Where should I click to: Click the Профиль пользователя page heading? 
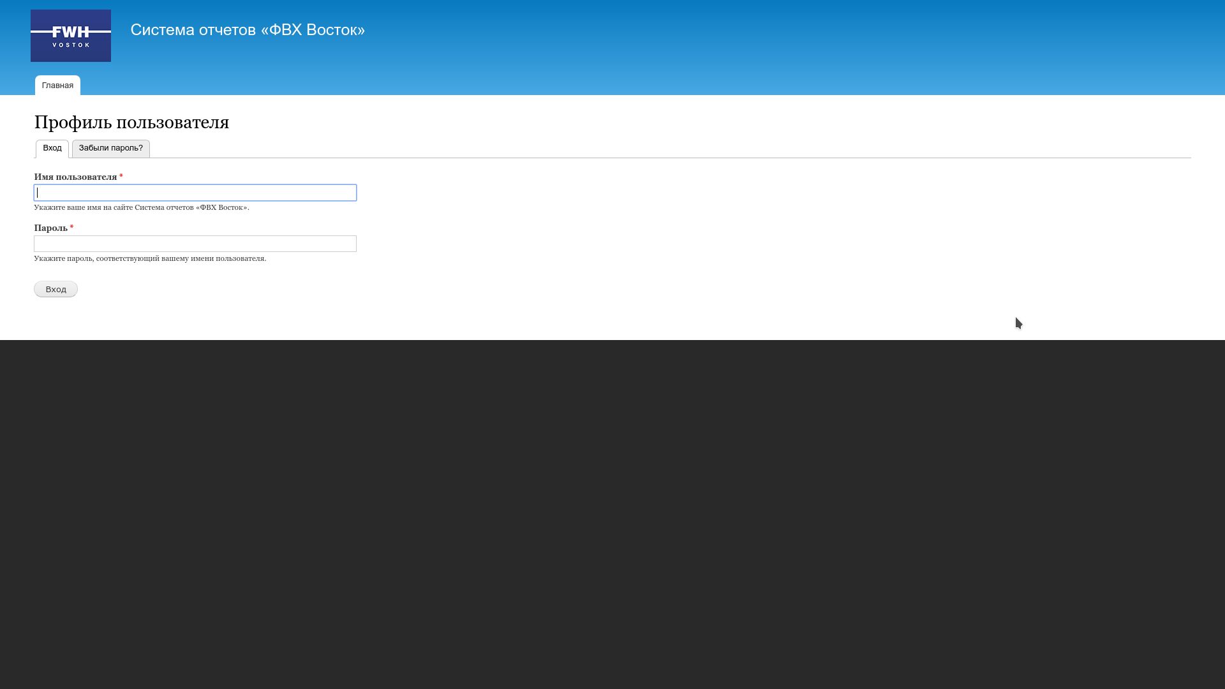[x=131, y=122]
